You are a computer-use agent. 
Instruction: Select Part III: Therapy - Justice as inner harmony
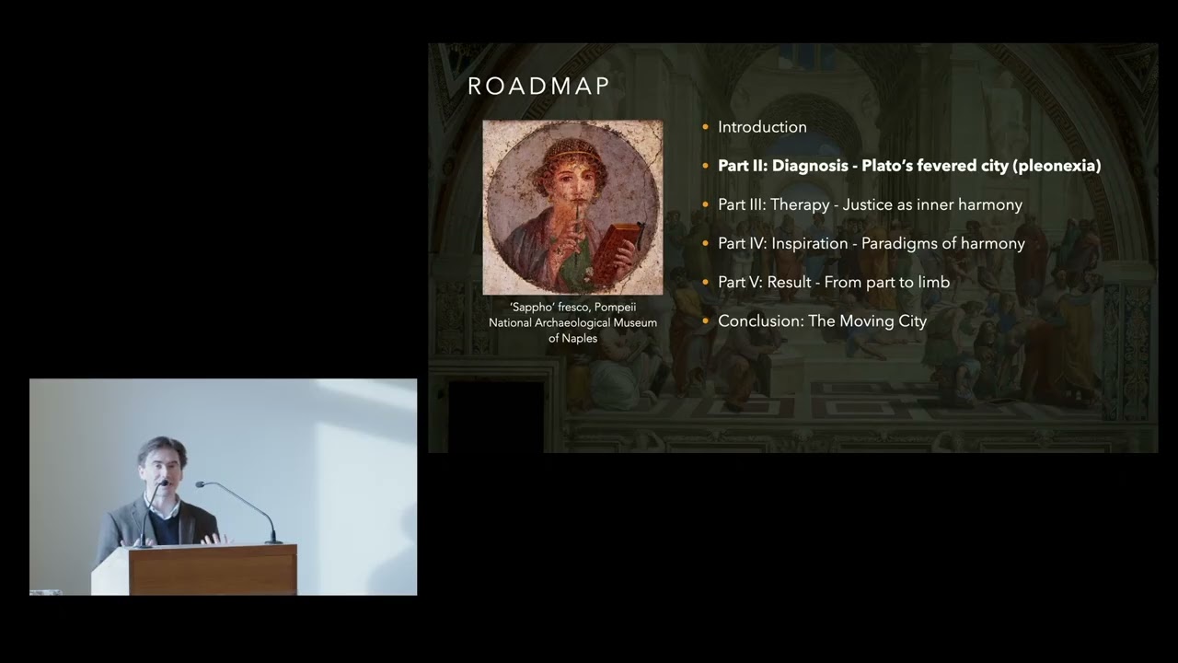870,204
